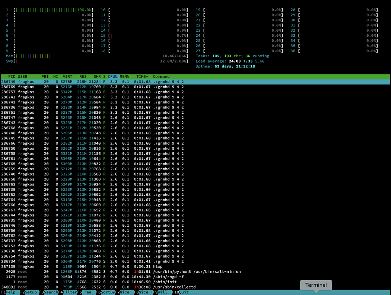Select highlighted process PID 286749

pyautogui.click(x=195, y=82)
